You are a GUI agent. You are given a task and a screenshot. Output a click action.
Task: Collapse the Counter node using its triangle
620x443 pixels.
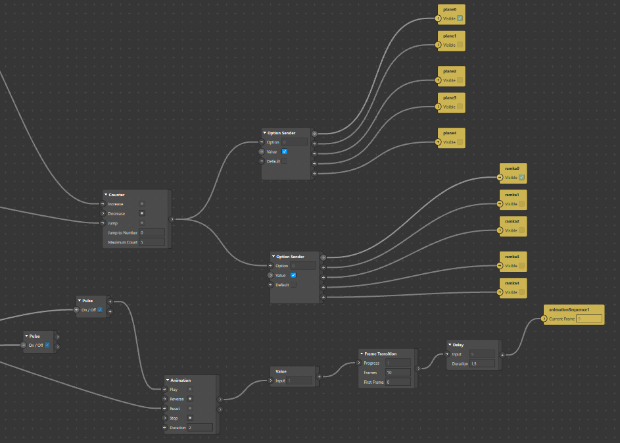click(x=106, y=195)
